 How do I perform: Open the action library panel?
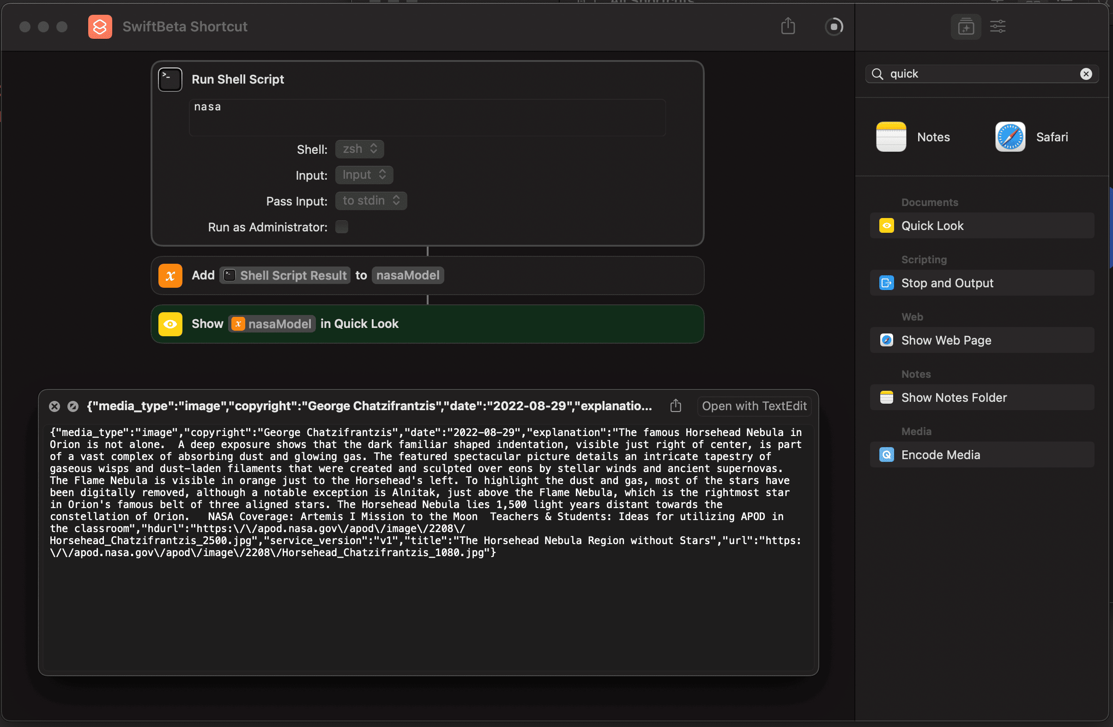point(966,27)
